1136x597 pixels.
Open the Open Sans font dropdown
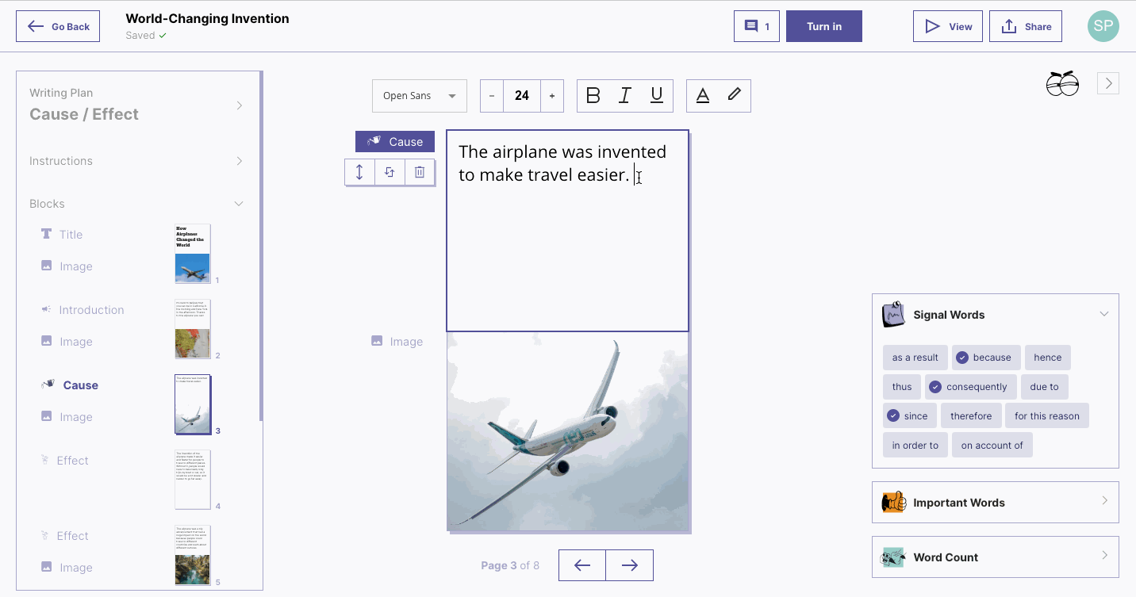click(x=419, y=96)
